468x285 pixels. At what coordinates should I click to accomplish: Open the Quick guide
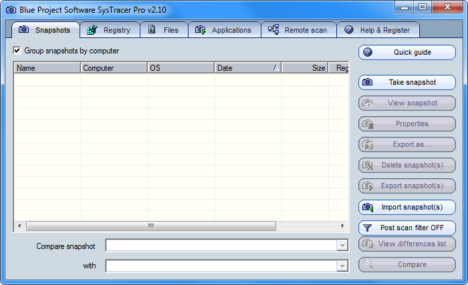[x=407, y=53]
